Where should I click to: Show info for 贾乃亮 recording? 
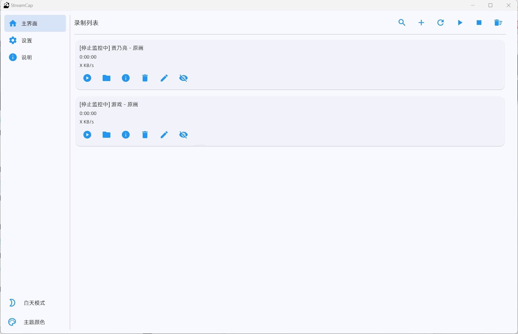(126, 78)
